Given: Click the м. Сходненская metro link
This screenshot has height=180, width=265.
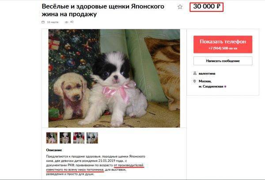Looking at the screenshot, I should click(211, 86).
